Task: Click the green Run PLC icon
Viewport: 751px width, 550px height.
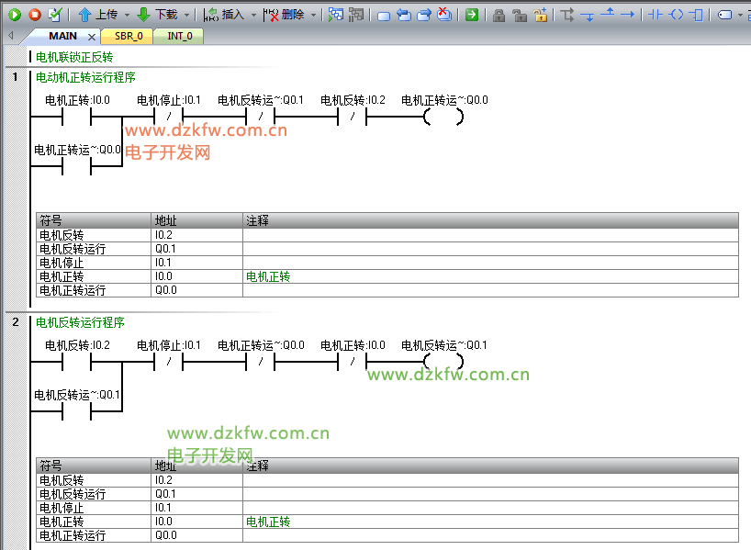Action: point(15,15)
